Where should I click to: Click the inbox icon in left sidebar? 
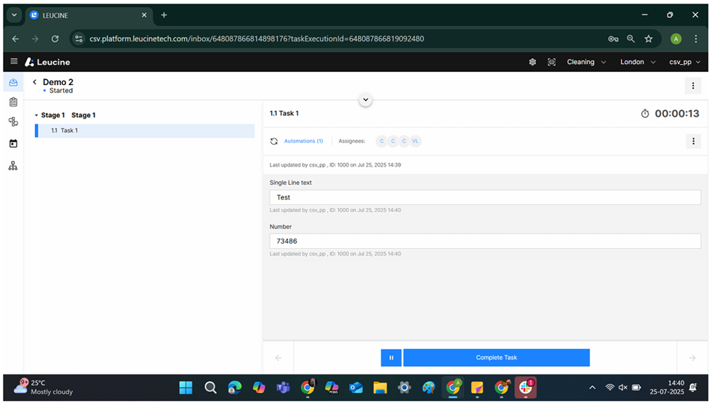13,82
